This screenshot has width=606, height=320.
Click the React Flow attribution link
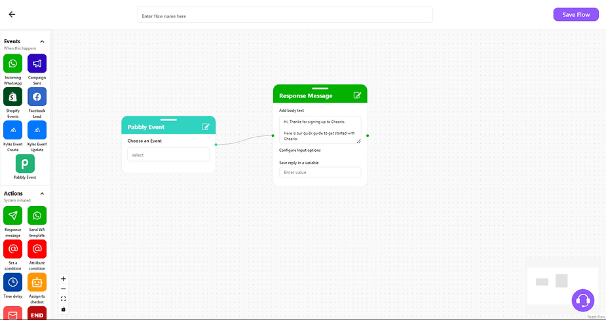point(596,317)
